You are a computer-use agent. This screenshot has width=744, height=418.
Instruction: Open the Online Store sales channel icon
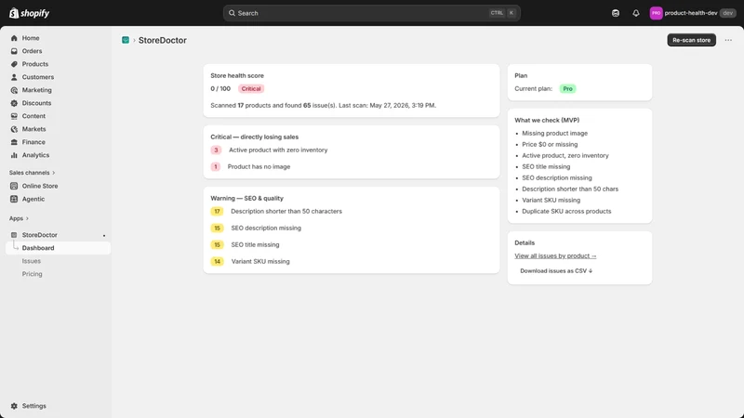pyautogui.click(x=14, y=187)
